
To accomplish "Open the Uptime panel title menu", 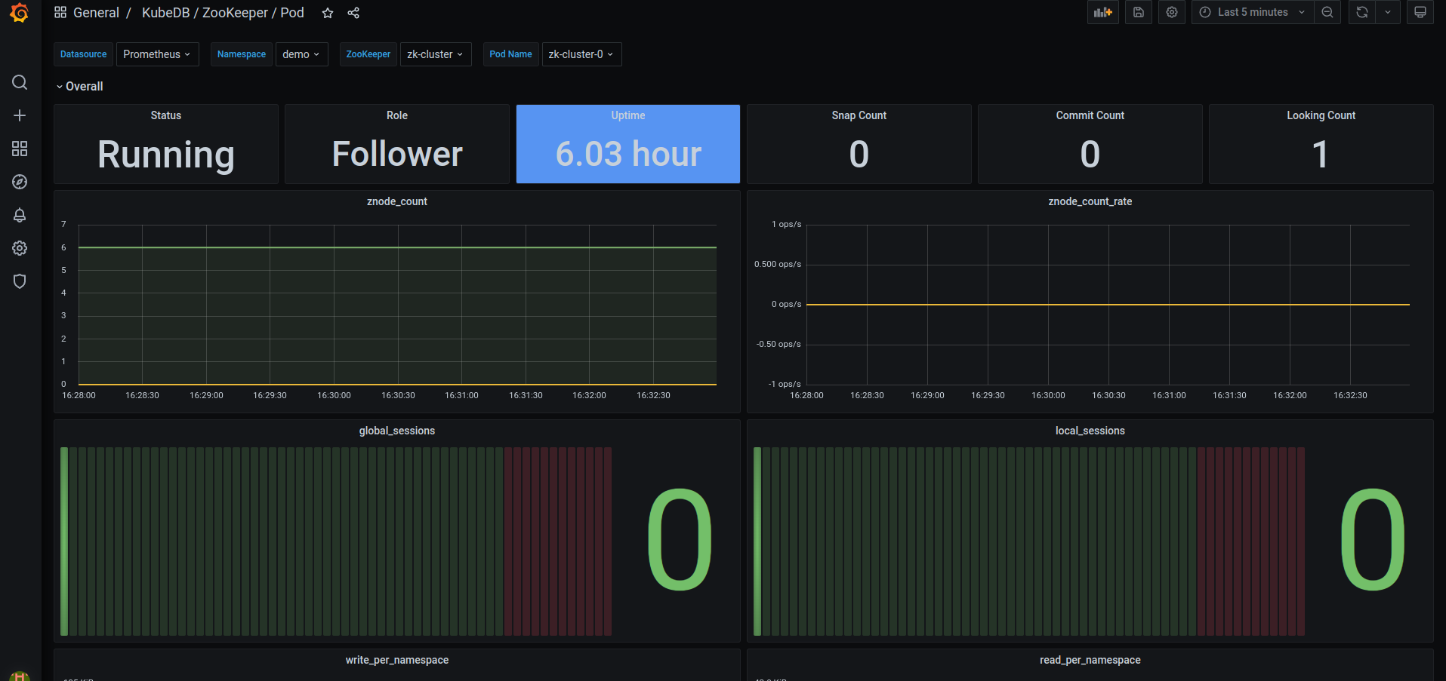I will click(628, 115).
